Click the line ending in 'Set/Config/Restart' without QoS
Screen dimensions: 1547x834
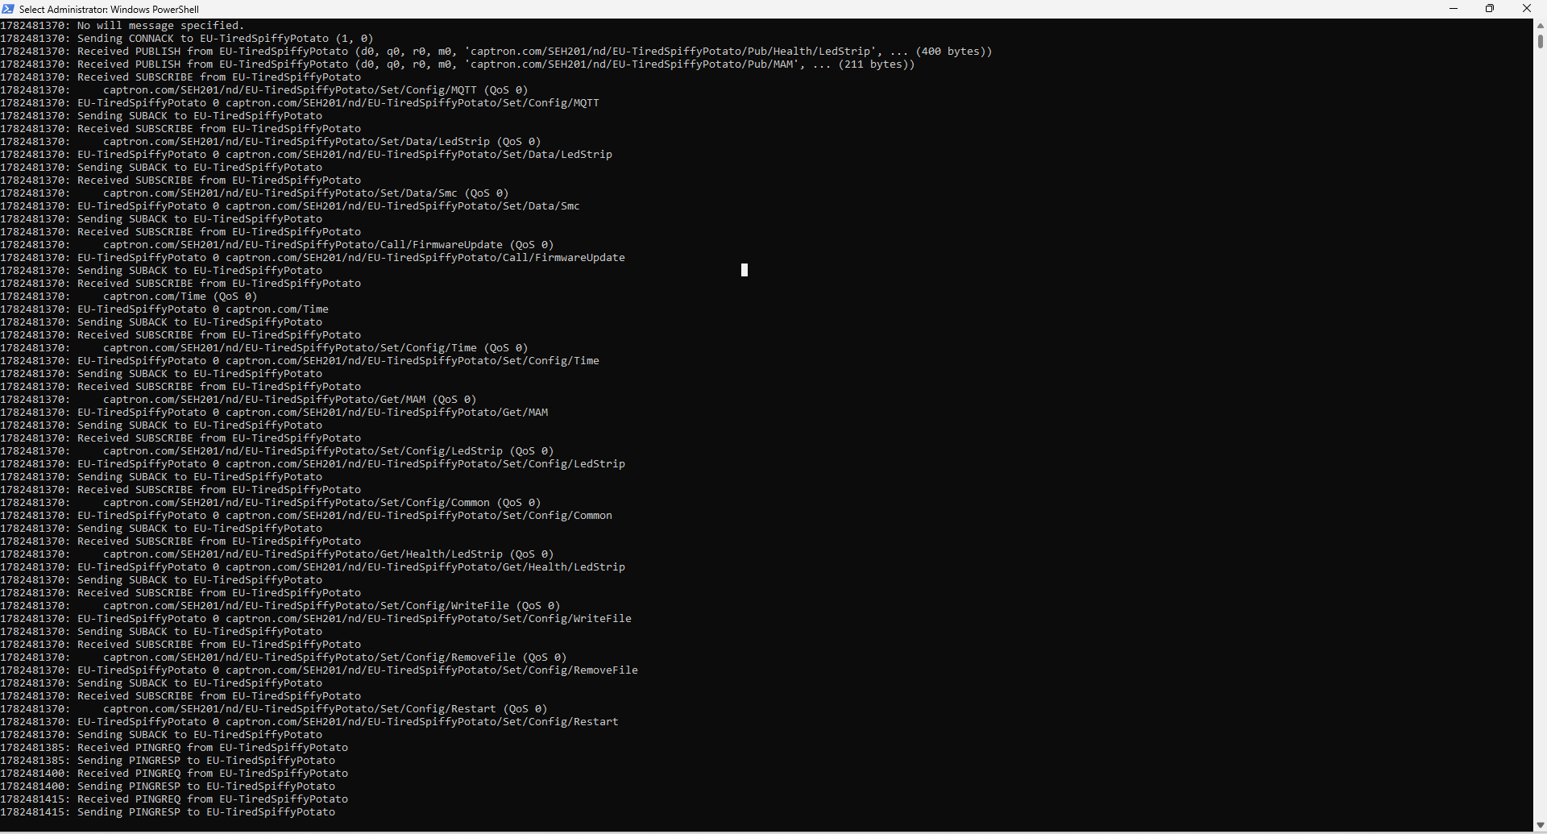309,722
